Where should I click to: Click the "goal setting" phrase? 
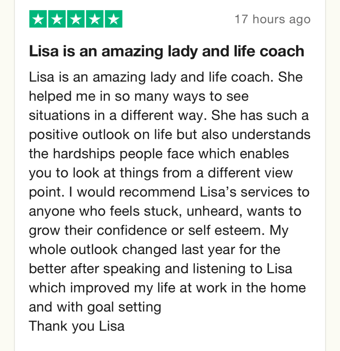tap(124, 307)
